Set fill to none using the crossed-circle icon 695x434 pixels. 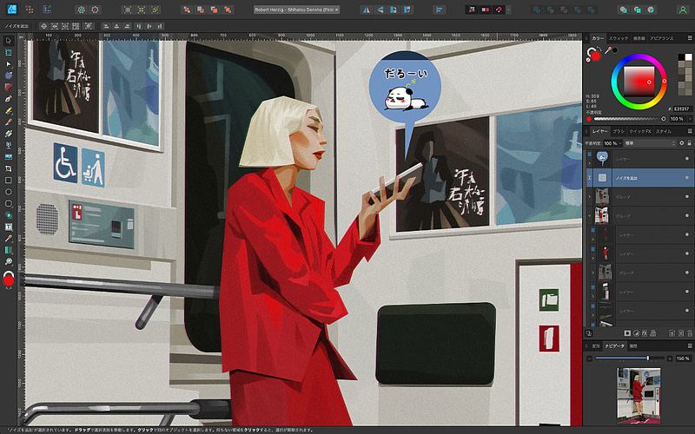click(588, 59)
